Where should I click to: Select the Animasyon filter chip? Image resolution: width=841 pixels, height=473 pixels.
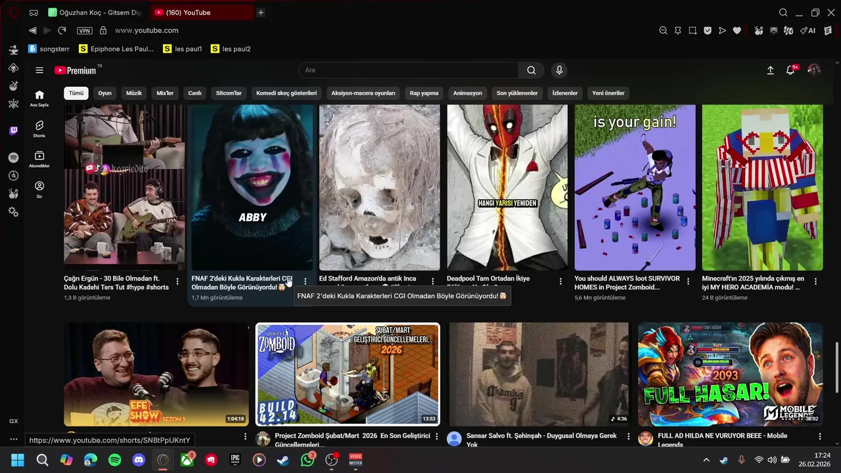click(468, 93)
